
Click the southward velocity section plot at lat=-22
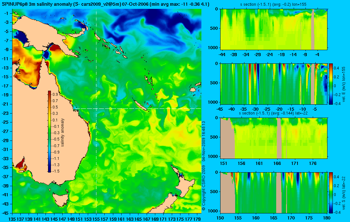pos(274,193)
